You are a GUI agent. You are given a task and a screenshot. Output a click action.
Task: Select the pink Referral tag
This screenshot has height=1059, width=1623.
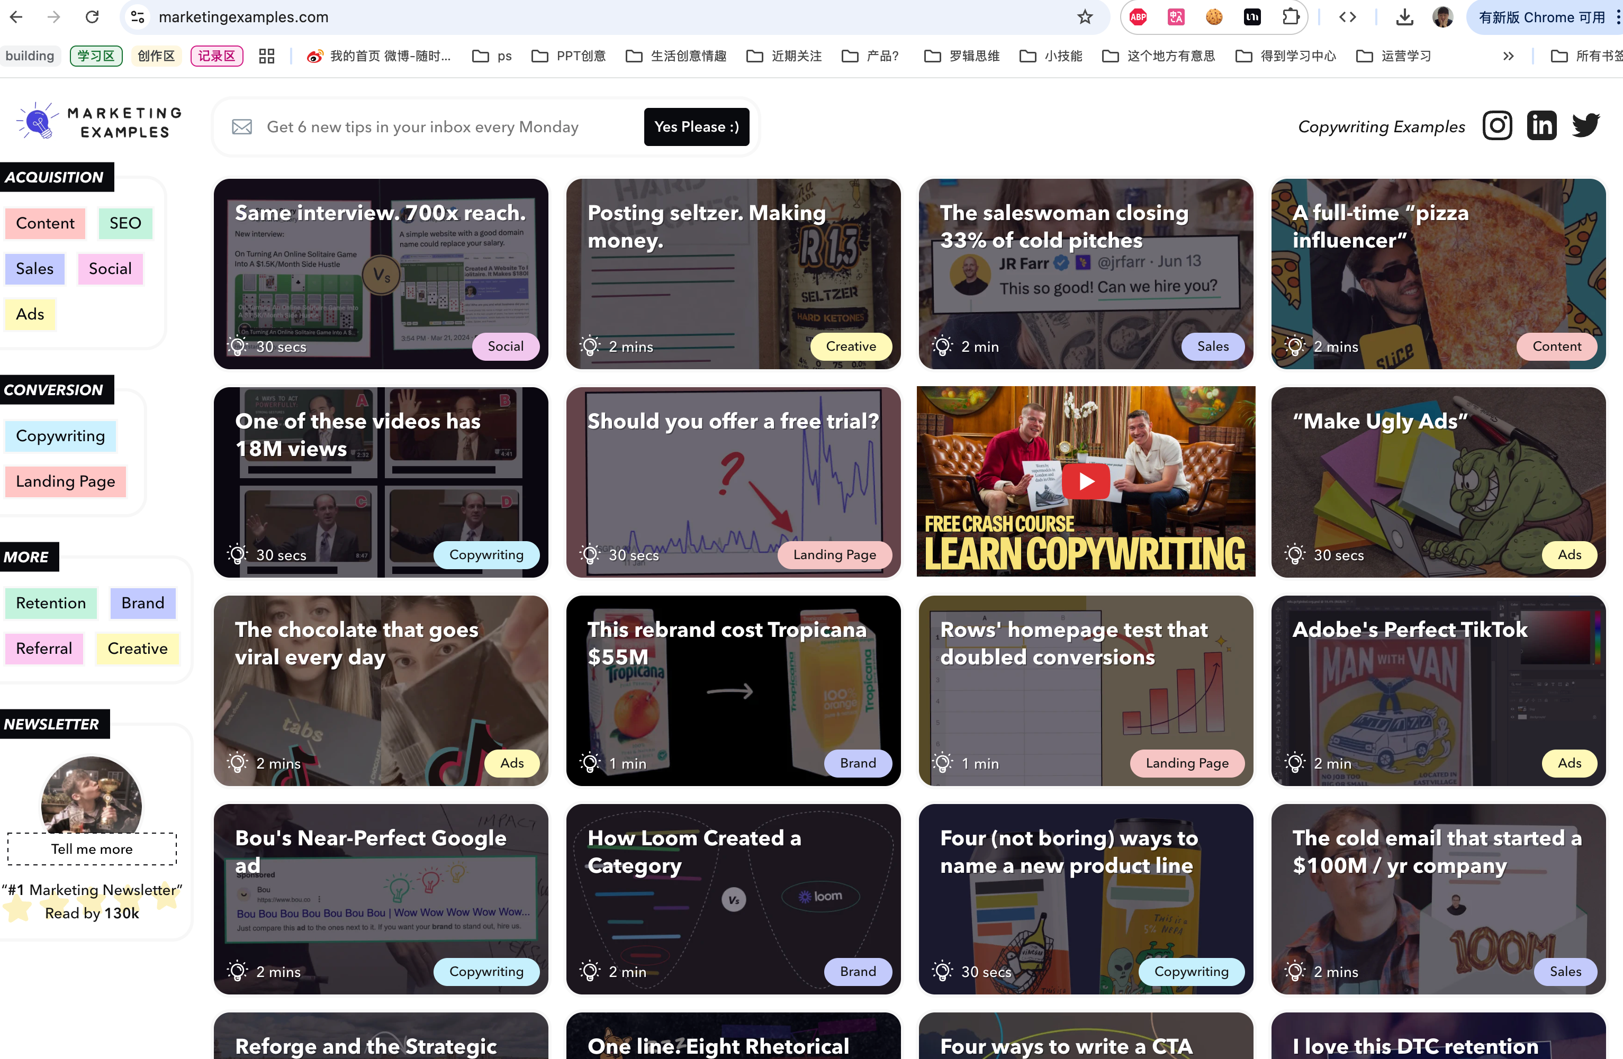coord(43,649)
